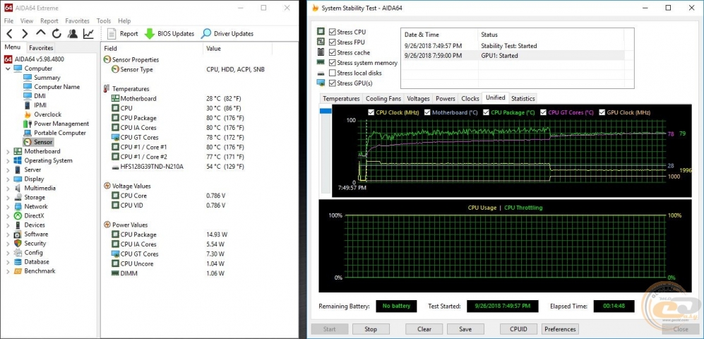Click the Stress GPU(s) monitor icon
704x339 pixels.
(x=321, y=83)
